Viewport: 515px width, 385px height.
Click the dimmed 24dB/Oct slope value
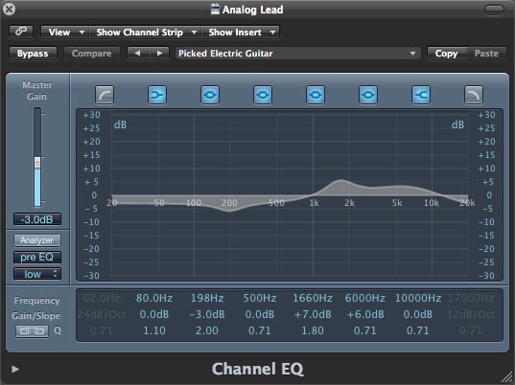click(x=102, y=314)
